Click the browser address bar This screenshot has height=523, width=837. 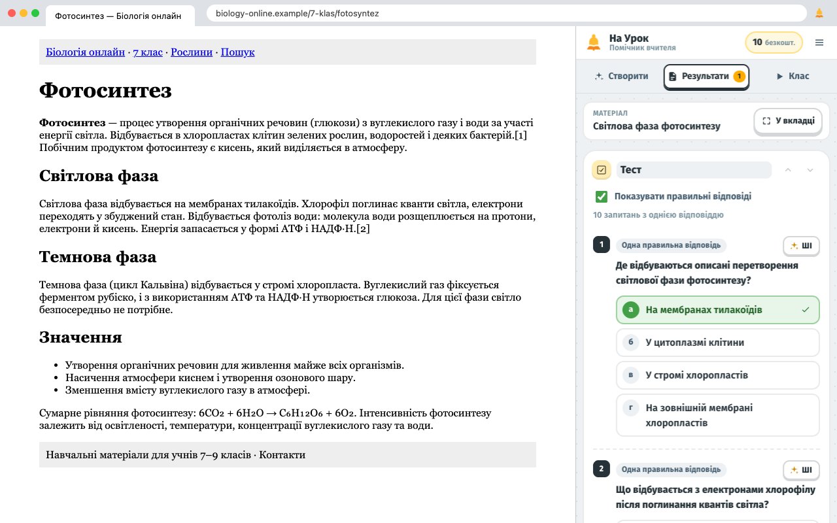click(506, 13)
